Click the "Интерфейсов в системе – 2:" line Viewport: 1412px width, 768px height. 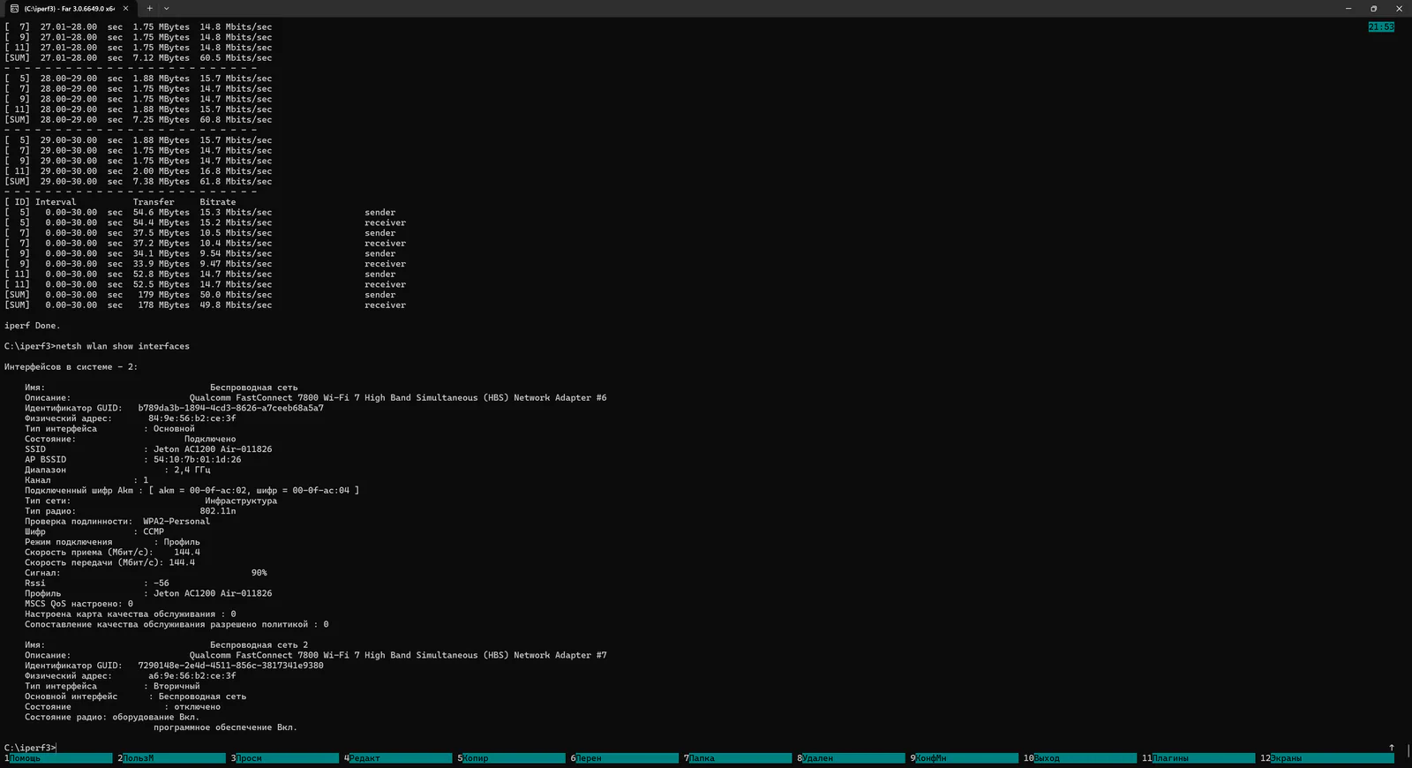pos(71,367)
